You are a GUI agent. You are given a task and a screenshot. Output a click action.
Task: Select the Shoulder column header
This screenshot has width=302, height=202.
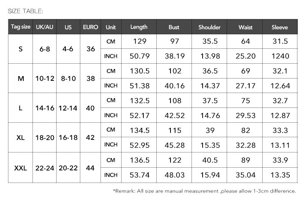[x=209, y=27]
